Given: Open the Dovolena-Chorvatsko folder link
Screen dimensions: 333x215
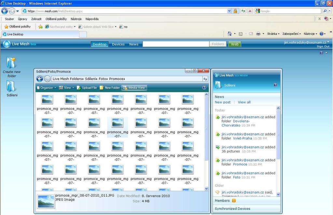Looking at the screenshot, I should 236,123.
